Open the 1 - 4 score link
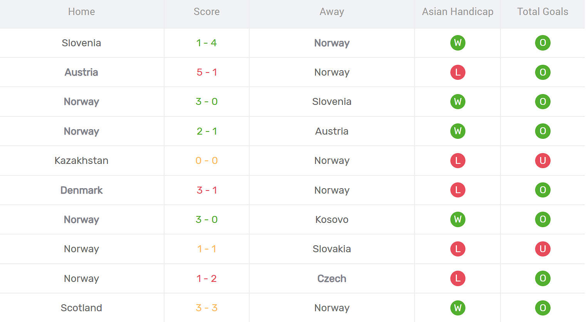 (207, 43)
